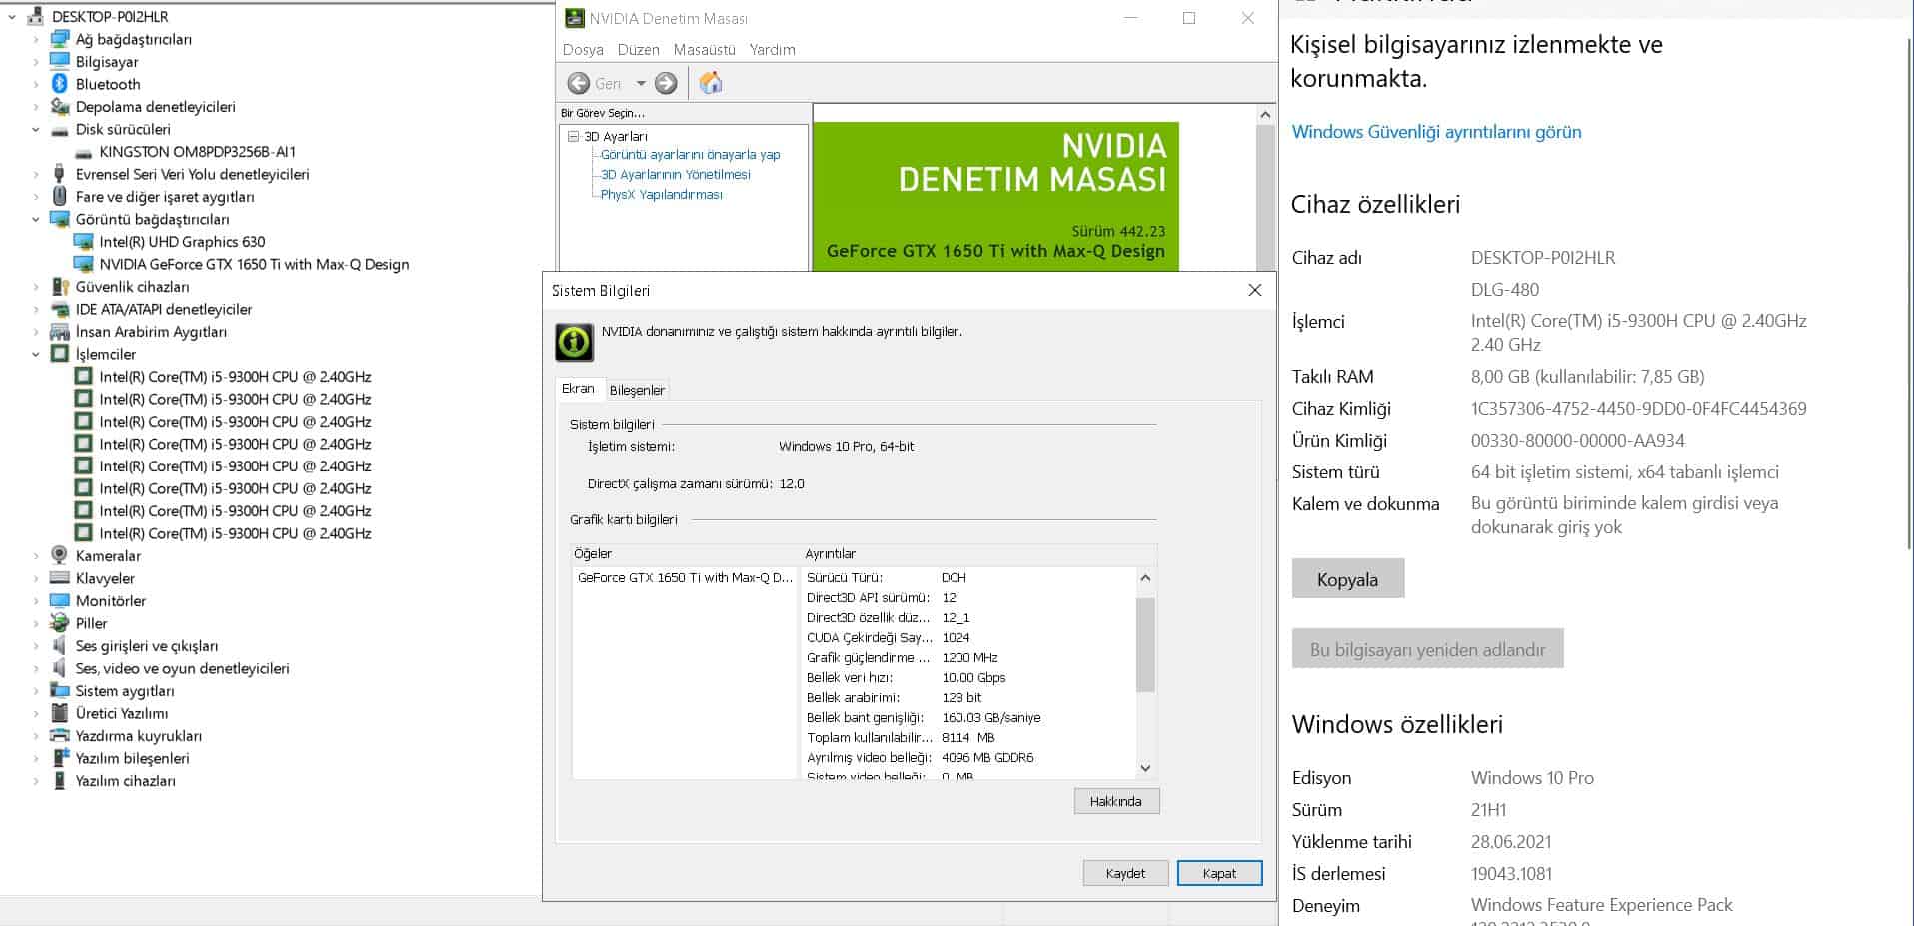The width and height of the screenshot is (1914, 926).
Task: Click the Bilgisayar computer icon
Action: pyautogui.click(x=60, y=61)
